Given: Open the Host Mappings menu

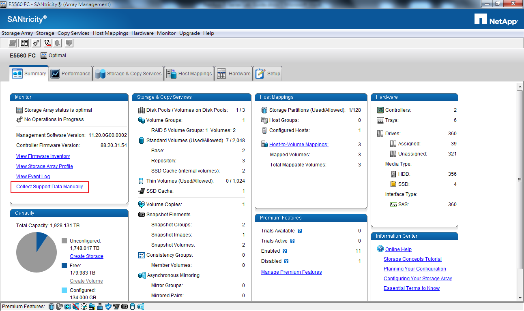Looking at the screenshot, I should (110, 33).
